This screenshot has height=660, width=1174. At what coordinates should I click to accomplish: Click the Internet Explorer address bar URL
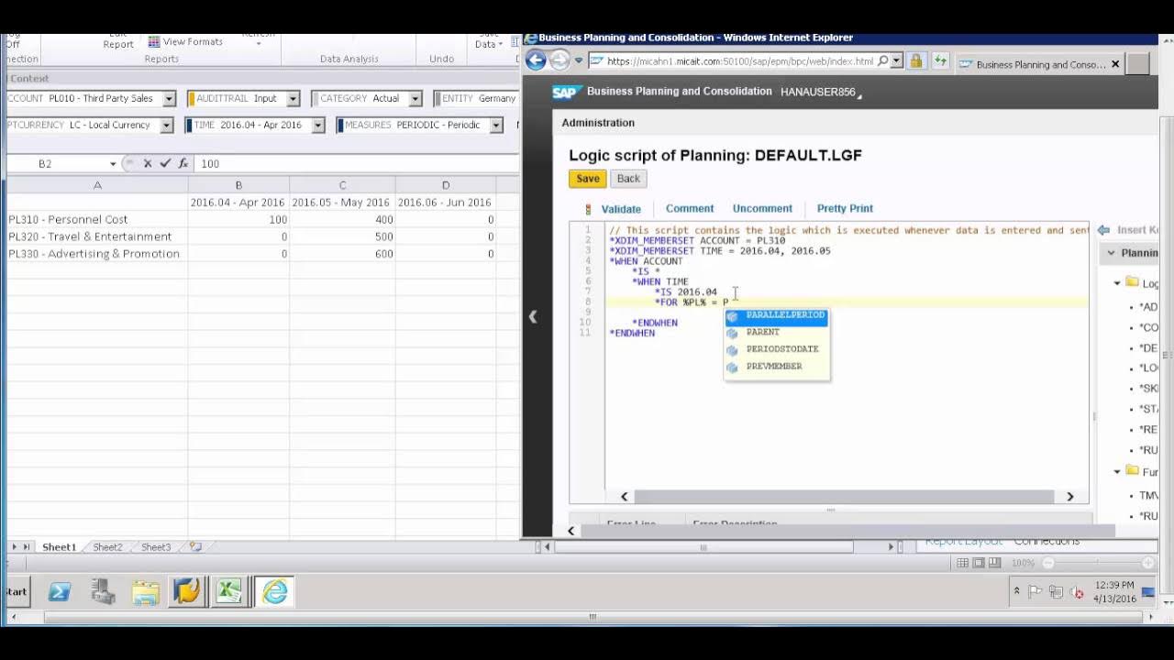(x=740, y=61)
